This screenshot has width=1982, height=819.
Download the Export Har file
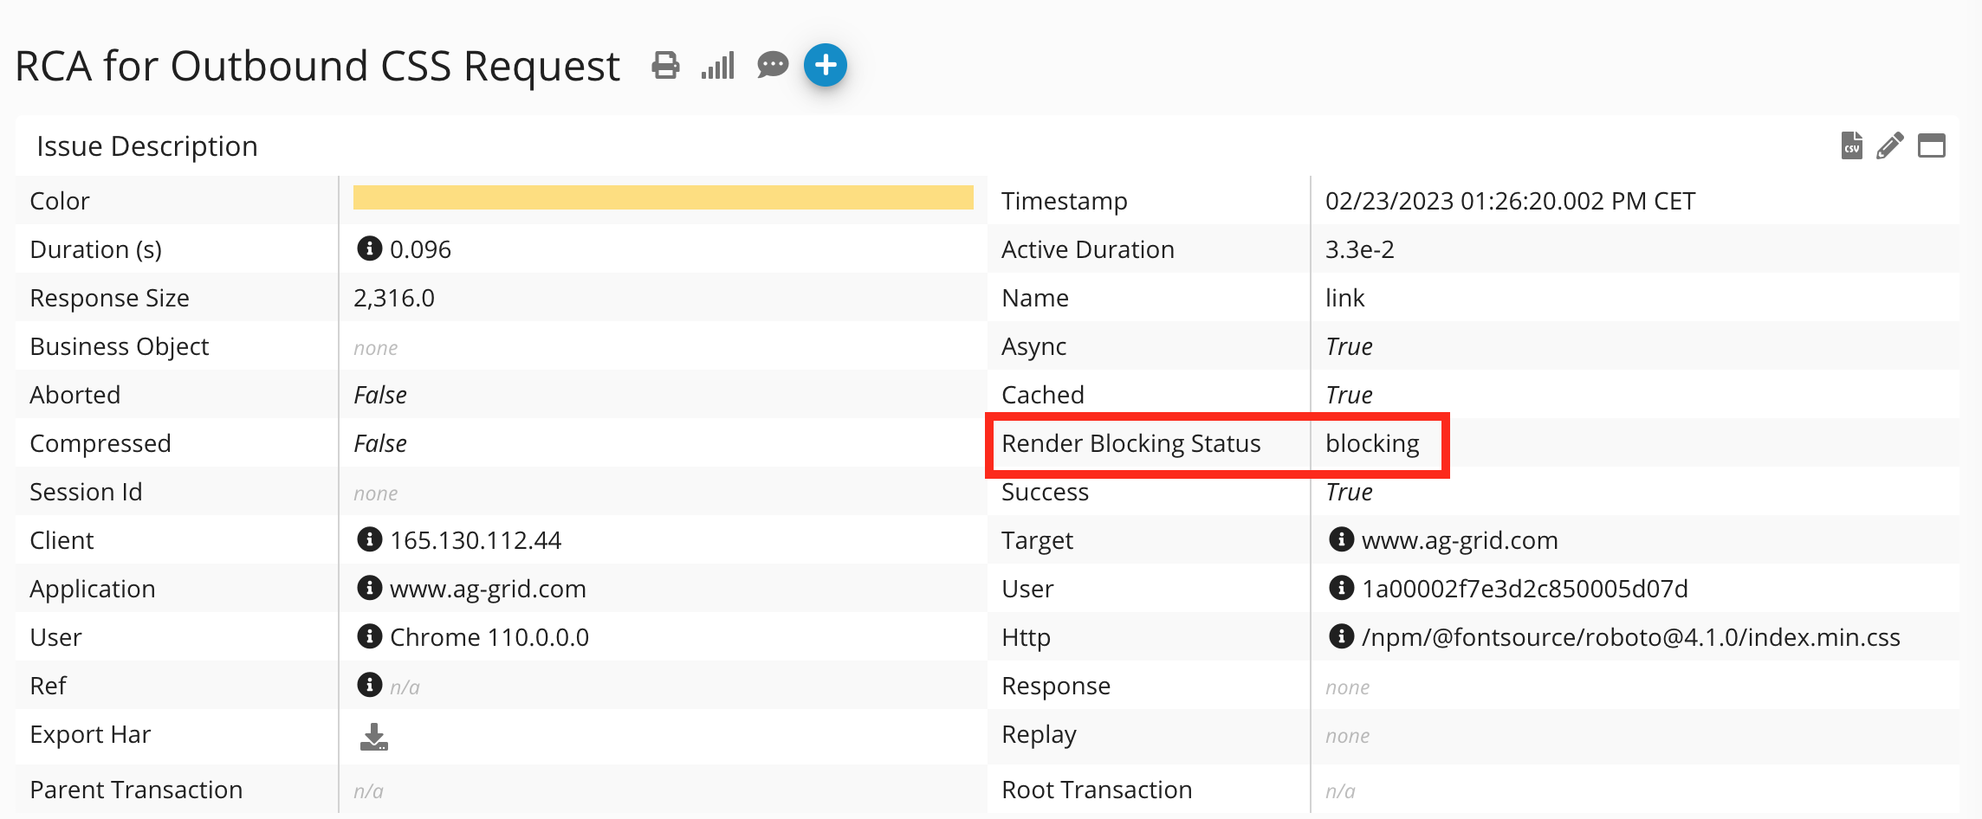click(x=373, y=737)
